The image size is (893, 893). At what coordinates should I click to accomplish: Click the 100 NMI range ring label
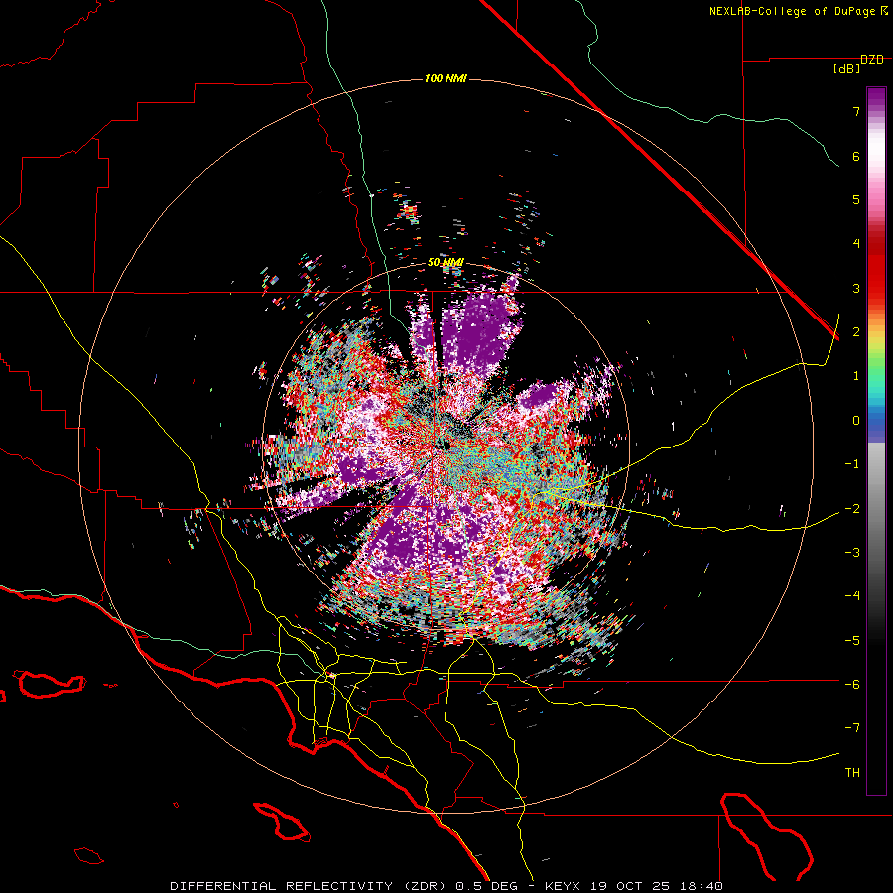point(446,78)
